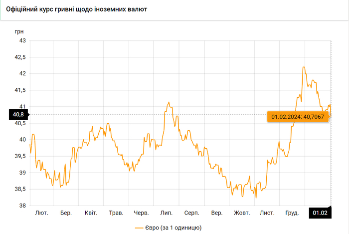The height and width of the screenshot is (234, 349).
Task: Select the Вер. month axis label
Action: pos(217,213)
